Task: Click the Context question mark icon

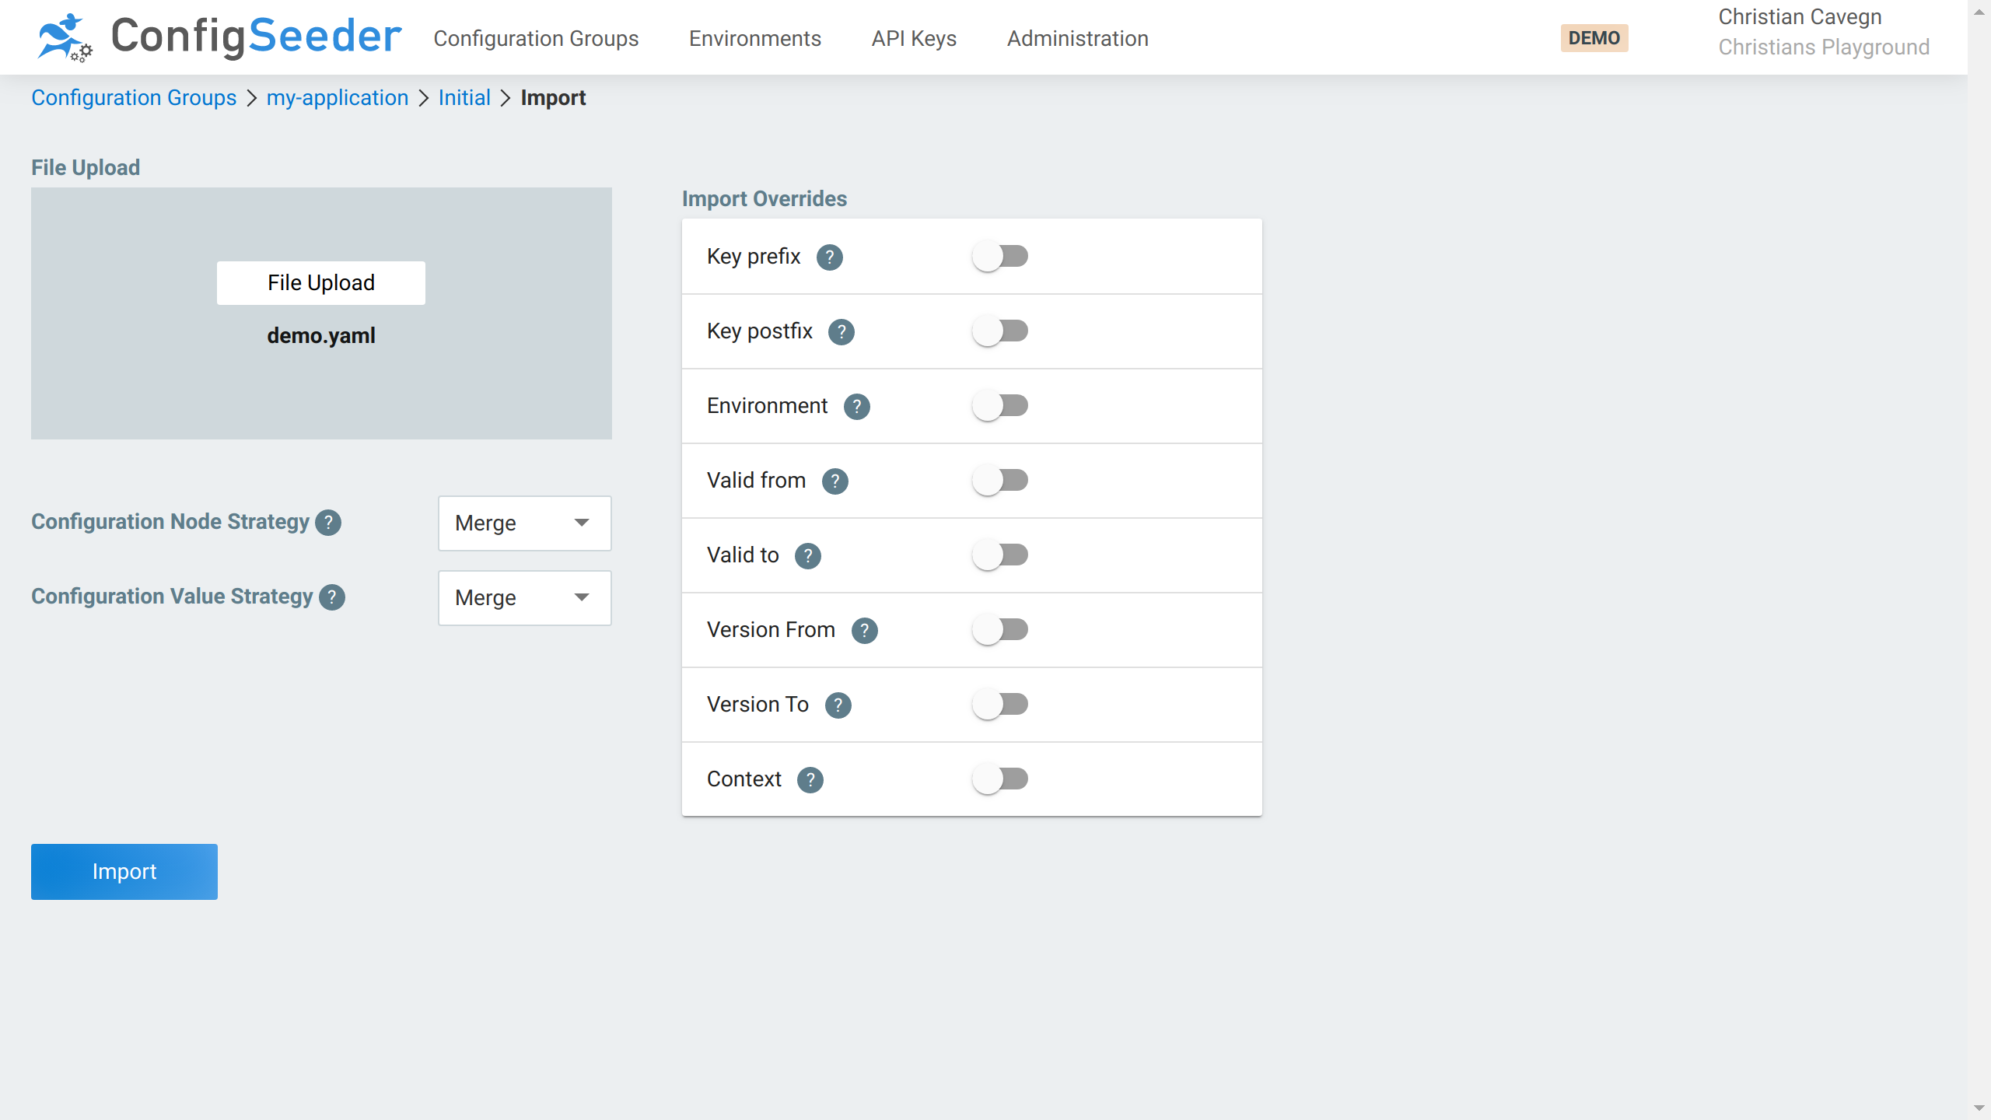Action: coord(810,779)
